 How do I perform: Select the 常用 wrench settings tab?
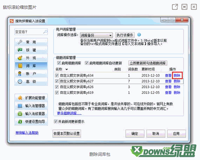click(x=31, y=42)
